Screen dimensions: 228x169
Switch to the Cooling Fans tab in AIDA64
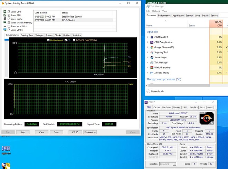click(27, 35)
